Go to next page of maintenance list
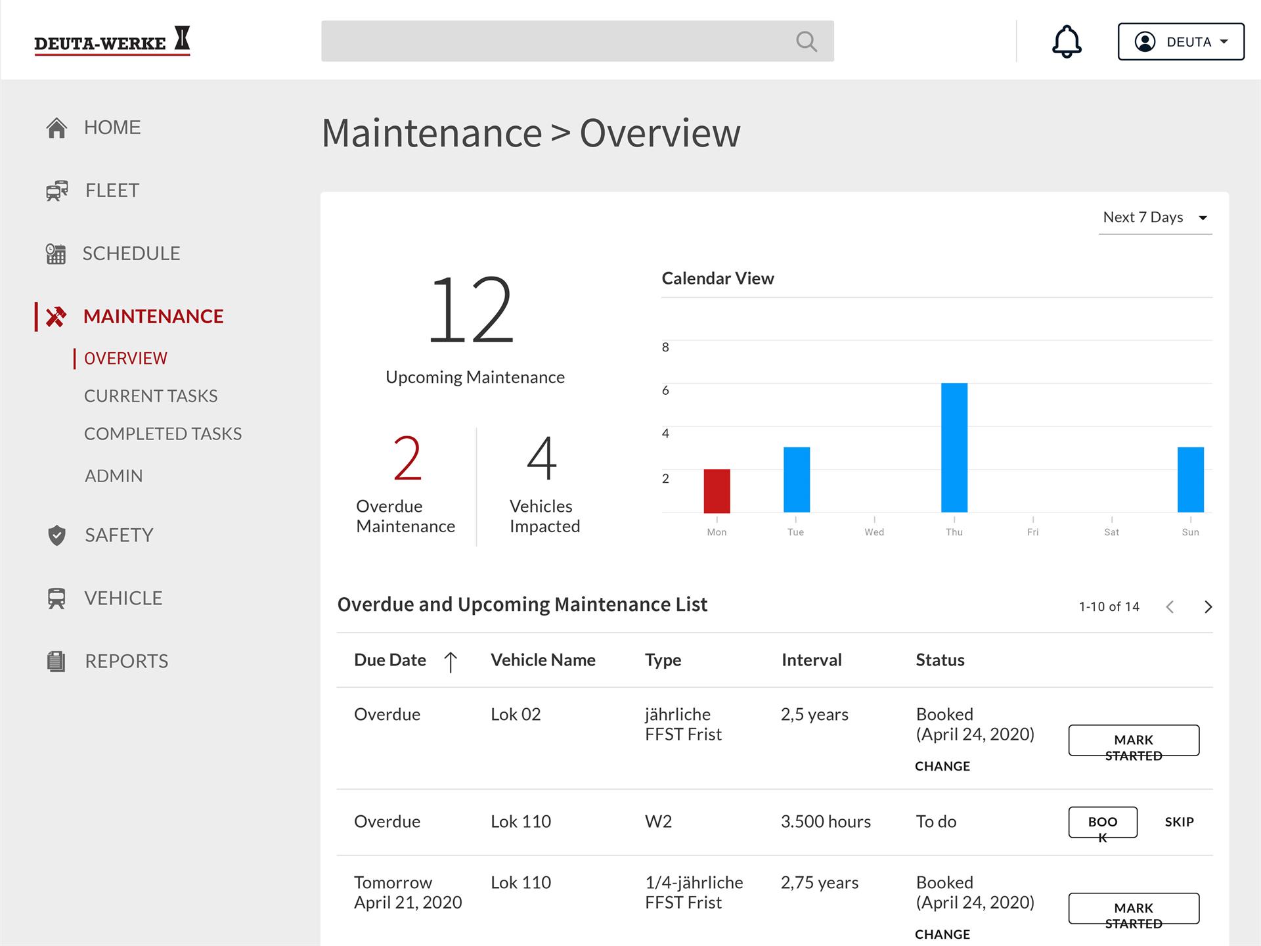The width and height of the screenshot is (1261, 946). [1208, 606]
